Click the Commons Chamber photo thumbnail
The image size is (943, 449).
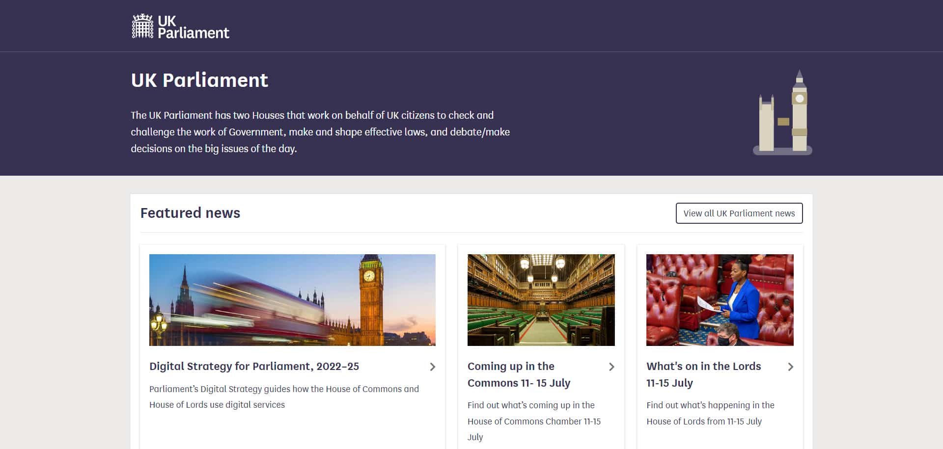pyautogui.click(x=541, y=300)
